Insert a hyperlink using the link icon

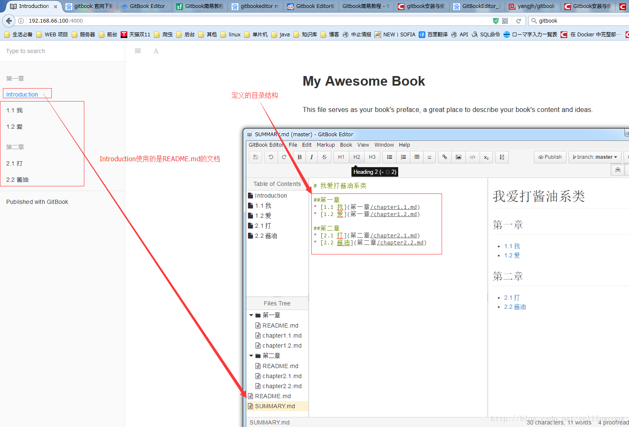[445, 157]
